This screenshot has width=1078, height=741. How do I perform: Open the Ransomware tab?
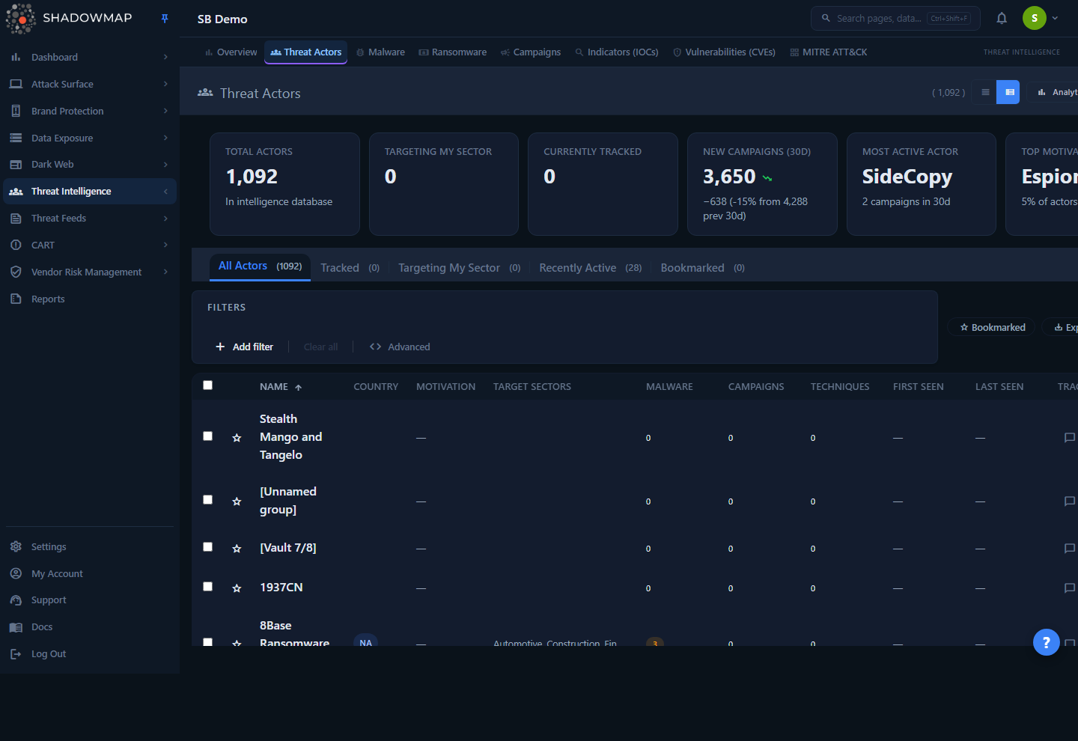coord(452,52)
